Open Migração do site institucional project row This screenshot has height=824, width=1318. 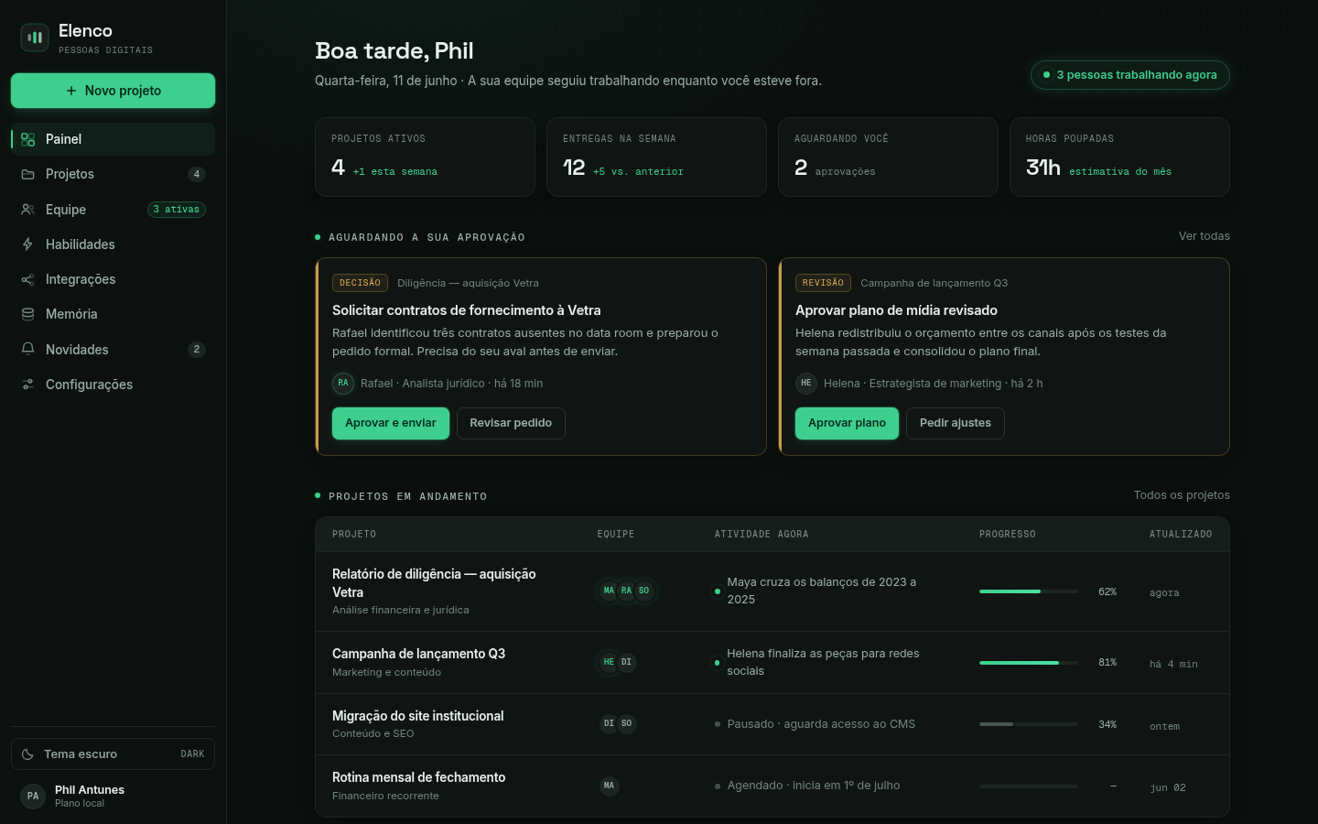pos(772,724)
